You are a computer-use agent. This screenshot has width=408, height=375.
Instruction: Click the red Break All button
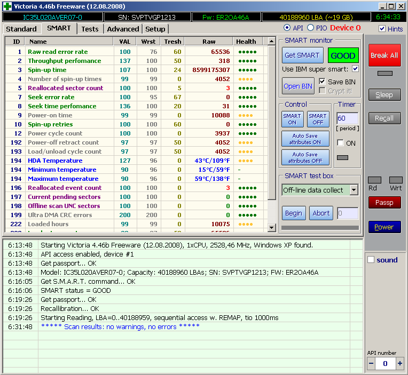(x=385, y=55)
